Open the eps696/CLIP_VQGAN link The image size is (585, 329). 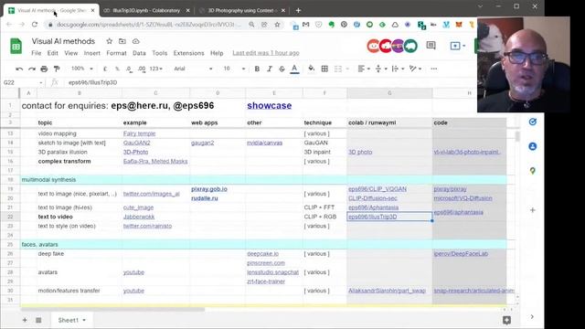tap(378, 189)
